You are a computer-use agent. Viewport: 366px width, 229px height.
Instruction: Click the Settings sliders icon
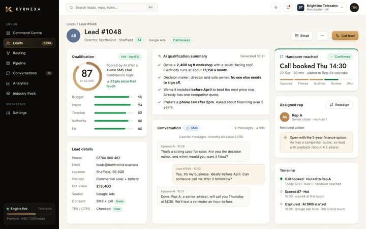pos(8,113)
